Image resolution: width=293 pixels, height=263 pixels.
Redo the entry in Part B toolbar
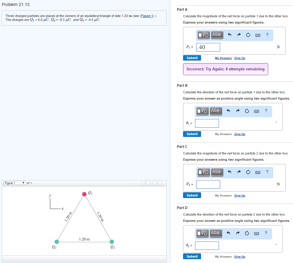pyautogui.click(x=237, y=111)
